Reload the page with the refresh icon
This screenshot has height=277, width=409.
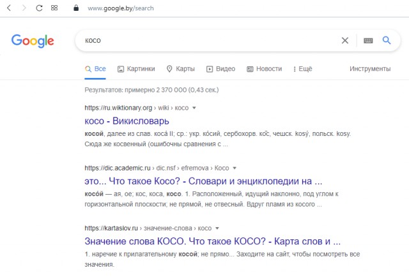(x=39, y=8)
